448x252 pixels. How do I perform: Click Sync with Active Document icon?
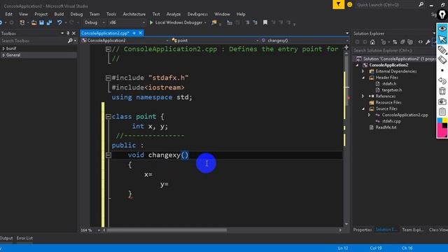(395, 42)
